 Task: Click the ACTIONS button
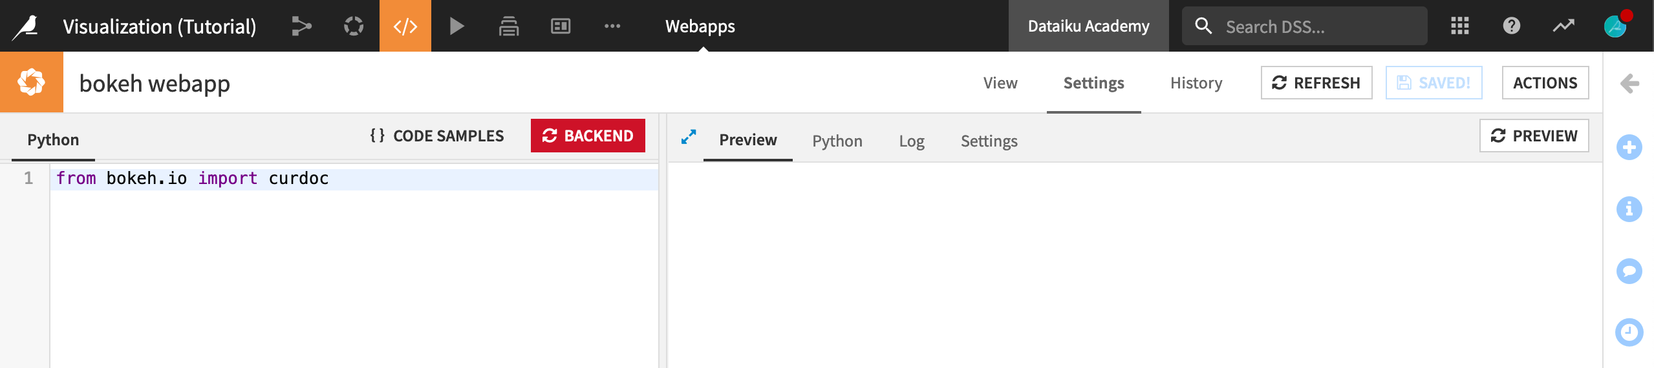[1545, 83]
